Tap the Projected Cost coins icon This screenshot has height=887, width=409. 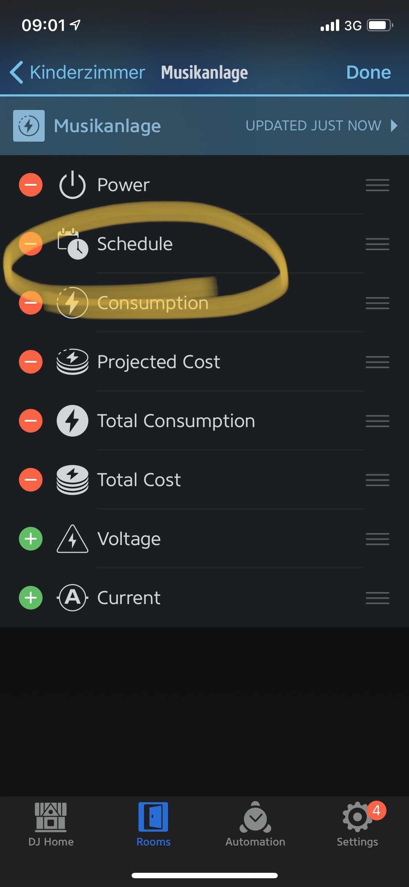[x=72, y=362]
